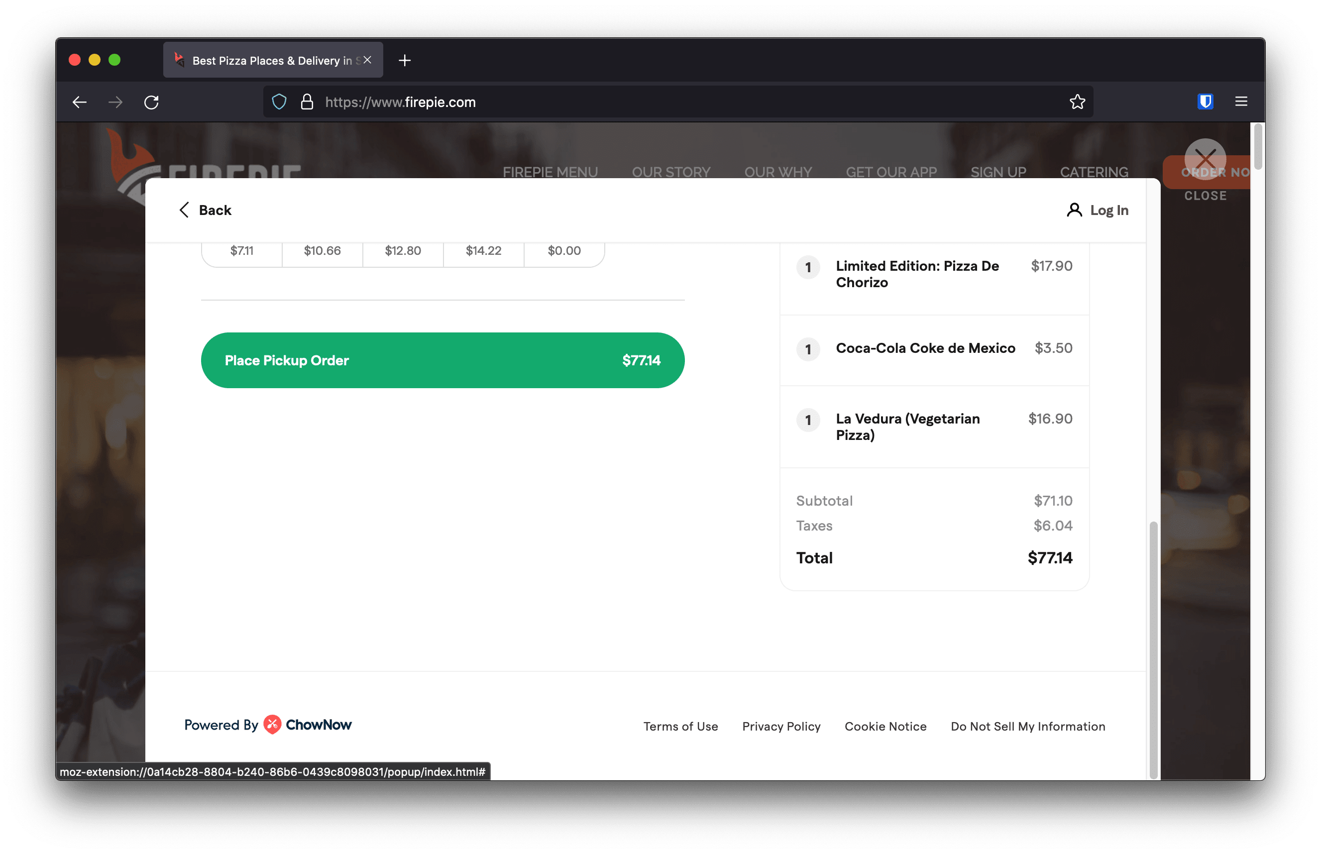Open Privacy Policy link

pos(781,727)
